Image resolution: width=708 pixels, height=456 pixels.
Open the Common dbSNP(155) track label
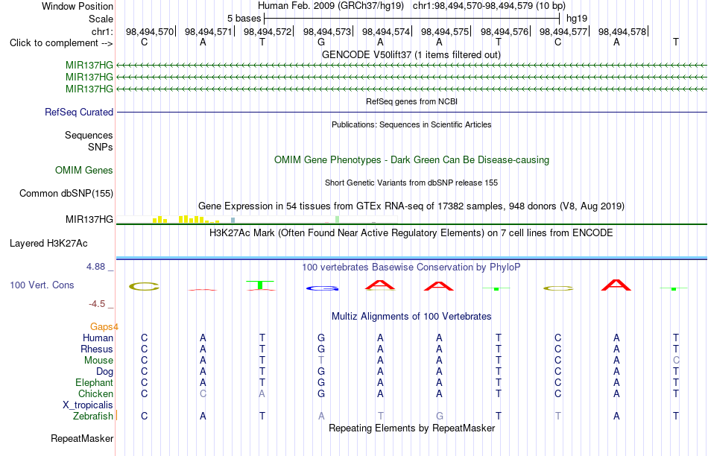click(66, 193)
